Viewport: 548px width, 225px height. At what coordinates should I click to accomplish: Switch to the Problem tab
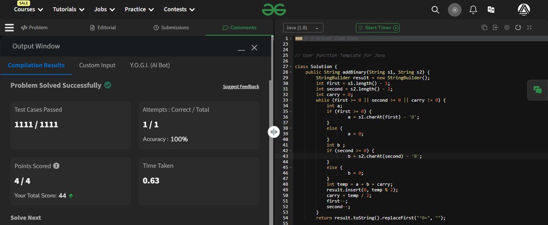(x=34, y=28)
